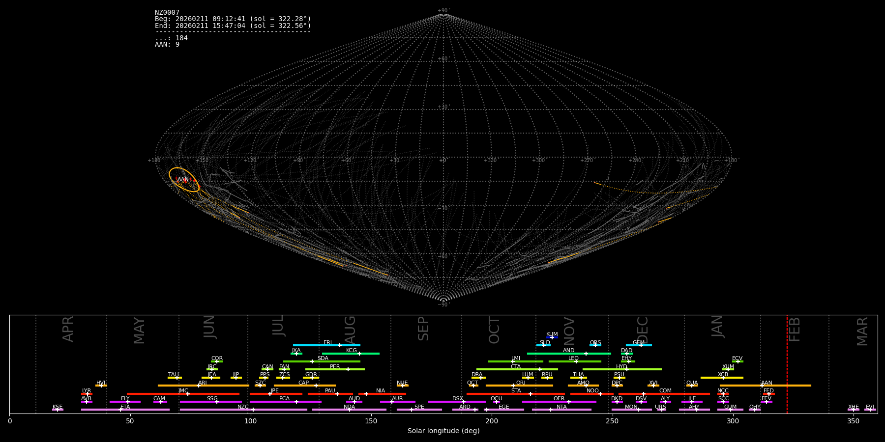Click the NZ0007 station title text
This screenshot has height=442, width=885.
click(x=167, y=13)
